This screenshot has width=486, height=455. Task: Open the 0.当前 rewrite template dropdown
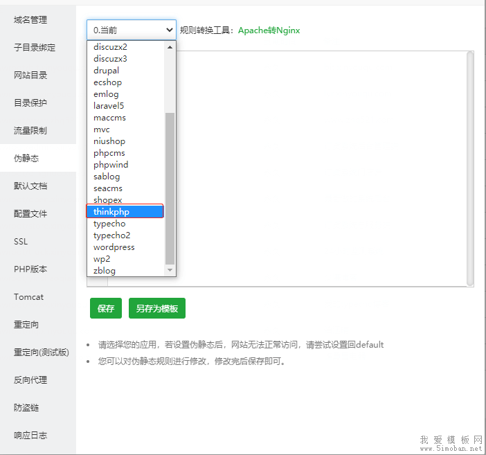coord(132,30)
